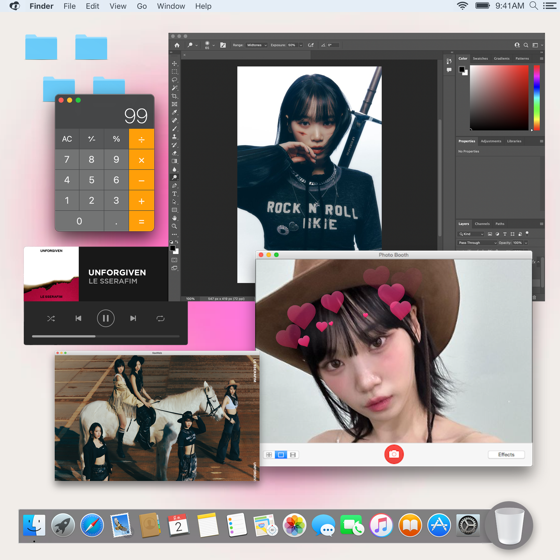Select the Crop tool in Photoshop
This screenshot has width=560, height=560.
[x=174, y=96]
